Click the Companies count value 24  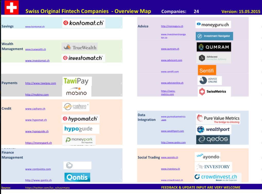pos(196,12)
